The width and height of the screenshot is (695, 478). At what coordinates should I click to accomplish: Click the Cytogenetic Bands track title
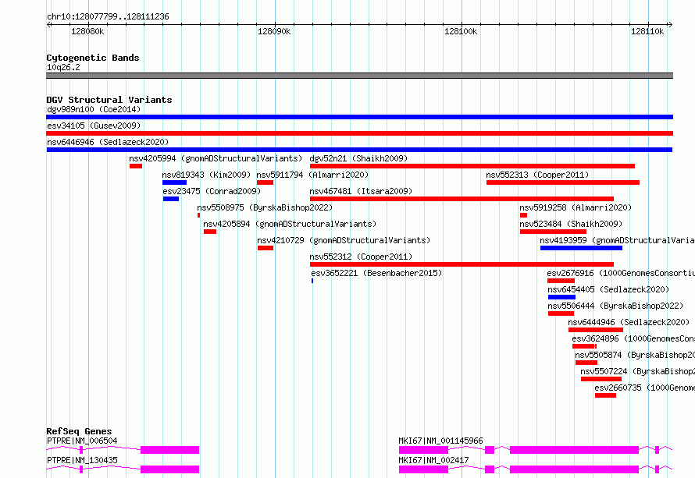point(93,58)
